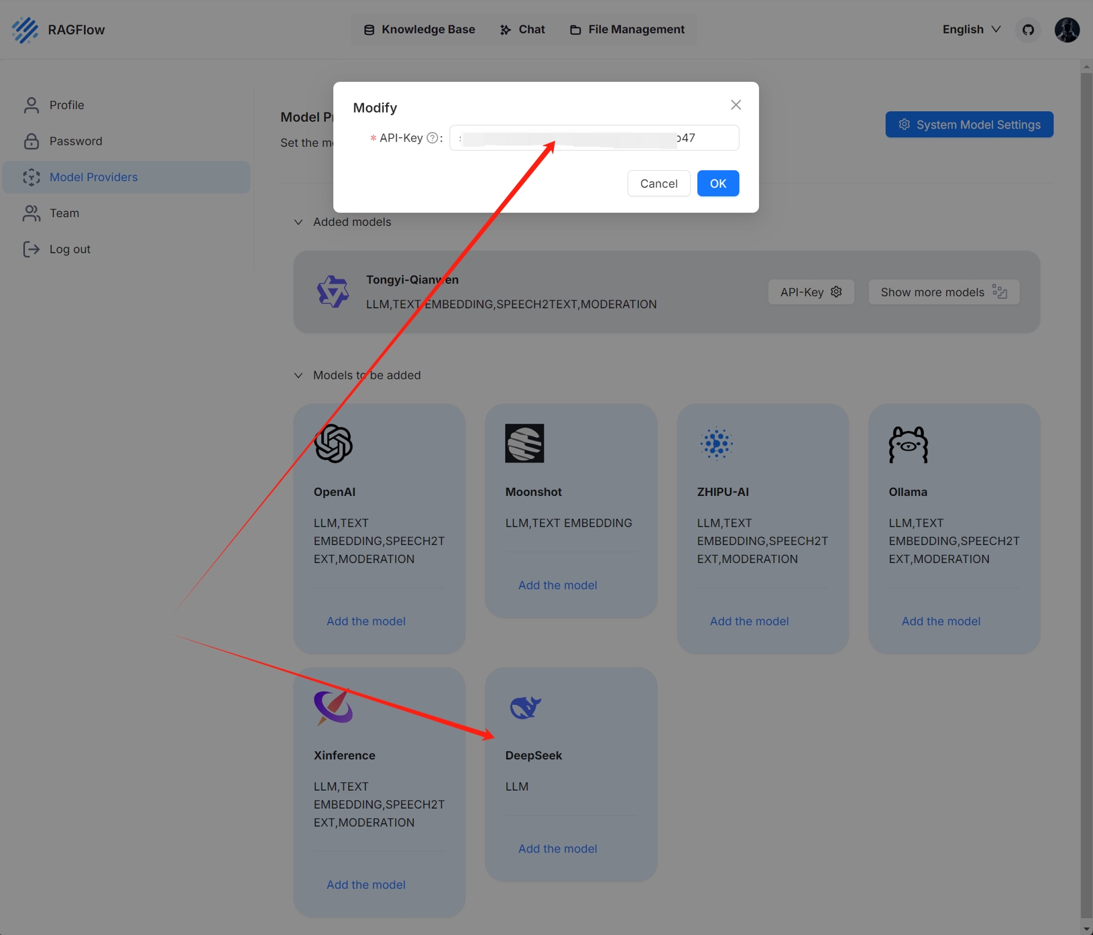Click the Tongyi-Qianwen provider icon
Screen dimensions: 1093x935
pos(333,291)
